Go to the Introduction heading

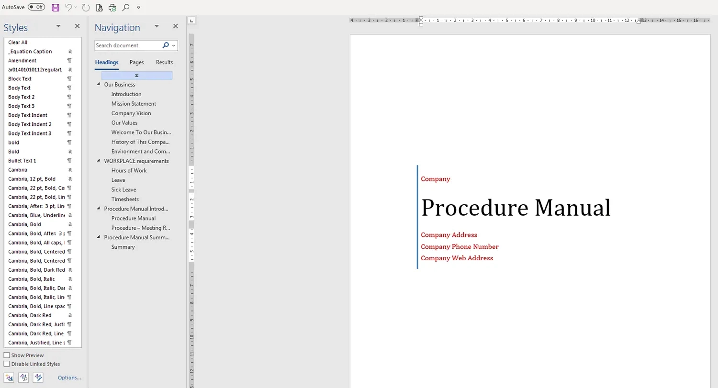point(126,94)
